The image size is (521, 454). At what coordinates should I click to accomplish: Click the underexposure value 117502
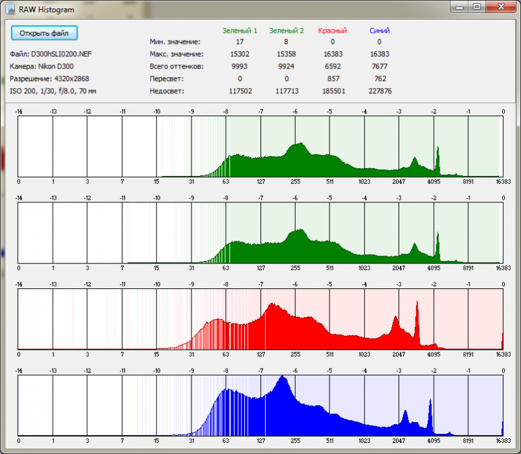click(x=240, y=91)
